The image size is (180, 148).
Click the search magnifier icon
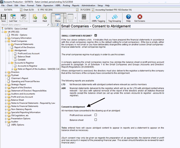48,25
